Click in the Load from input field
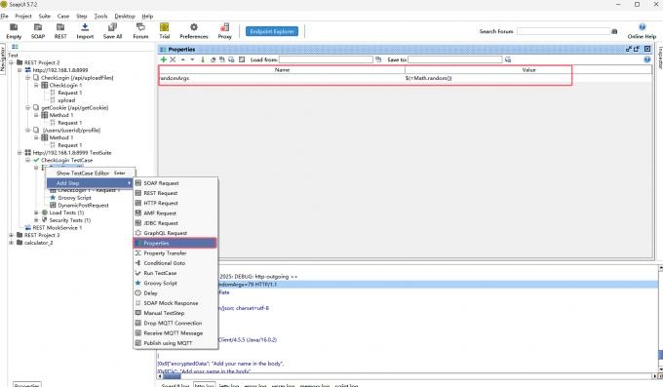Screen dimensions: 663x387 326,59
